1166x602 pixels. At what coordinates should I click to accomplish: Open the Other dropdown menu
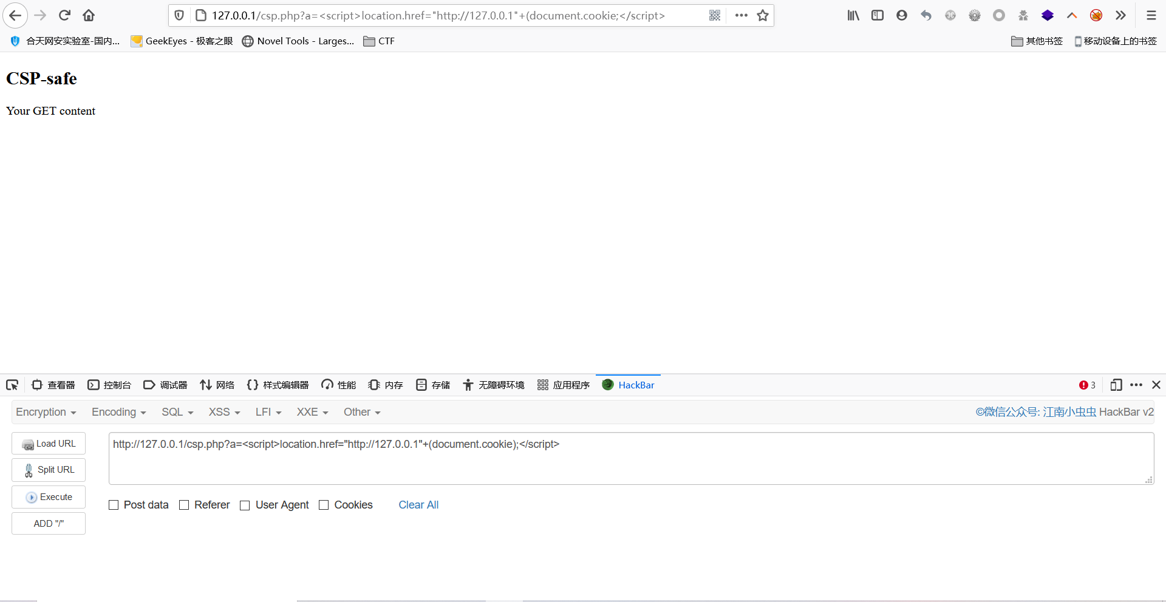pyautogui.click(x=362, y=412)
